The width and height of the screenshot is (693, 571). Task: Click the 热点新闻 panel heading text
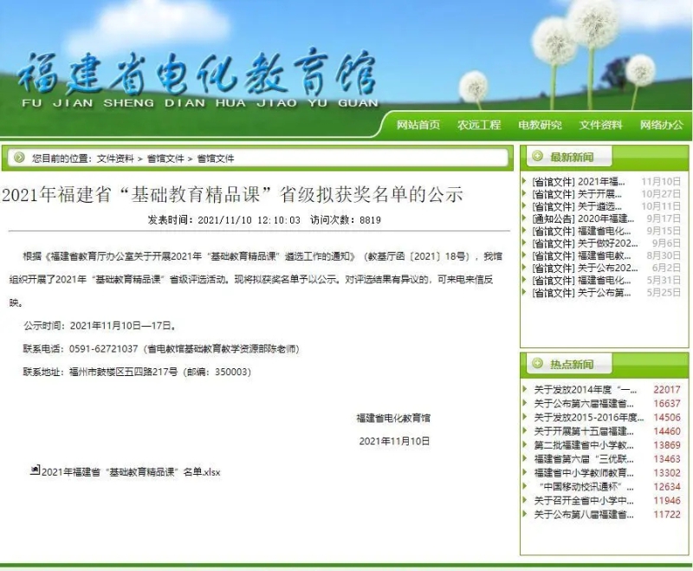[572, 364]
